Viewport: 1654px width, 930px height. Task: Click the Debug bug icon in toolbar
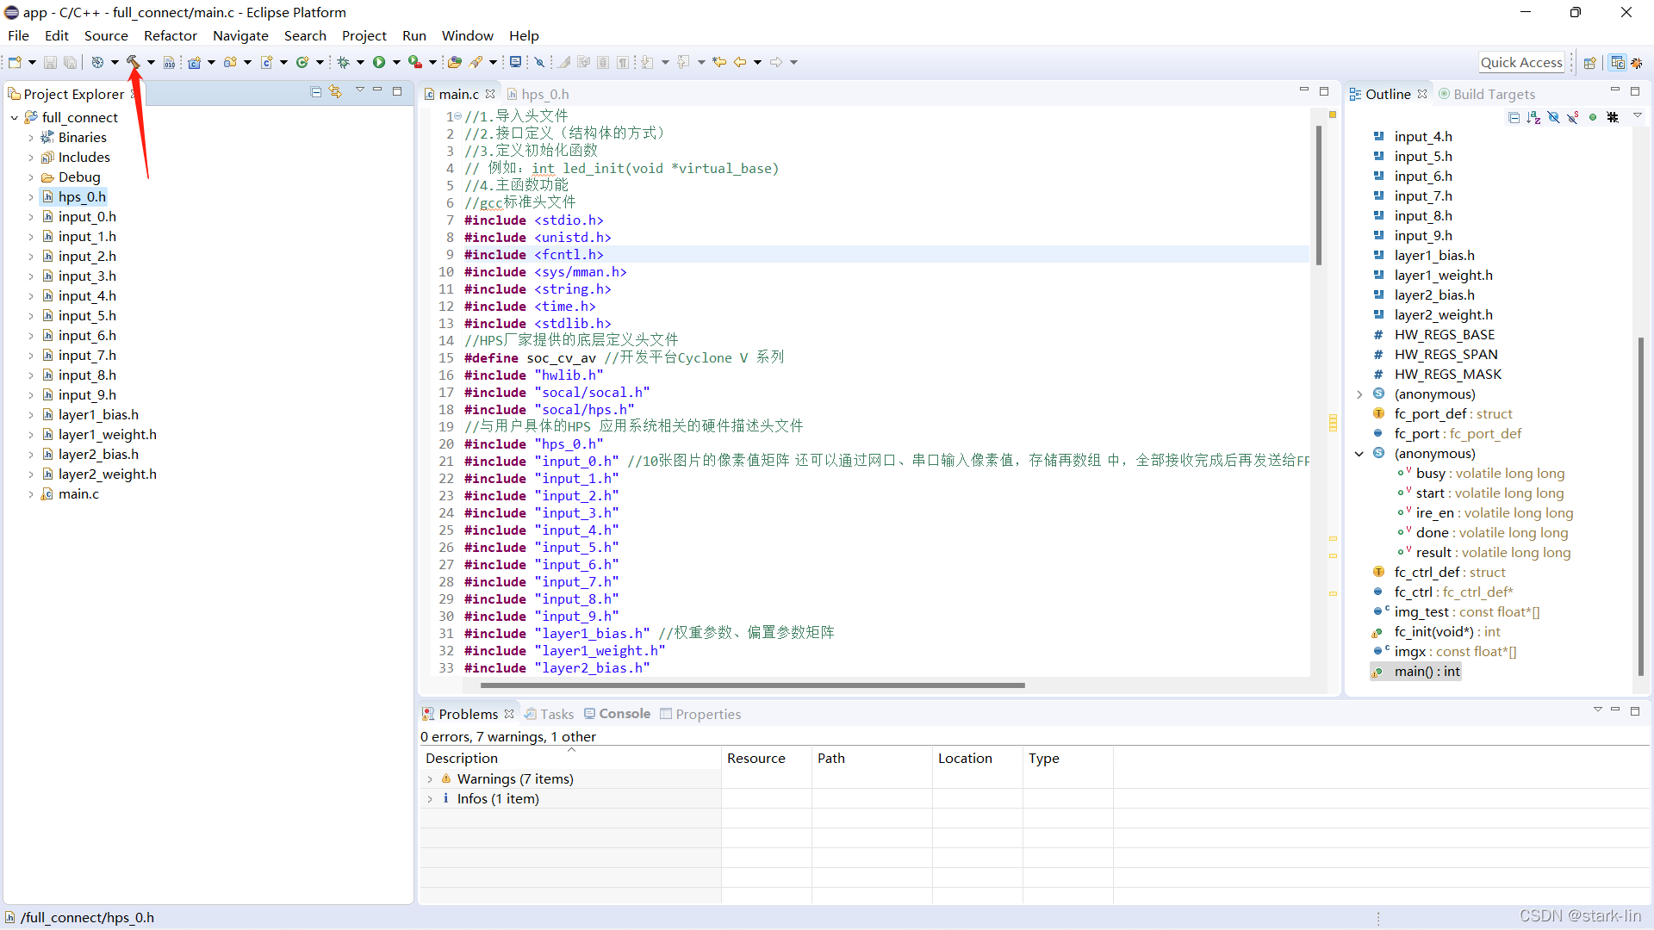[x=344, y=62]
